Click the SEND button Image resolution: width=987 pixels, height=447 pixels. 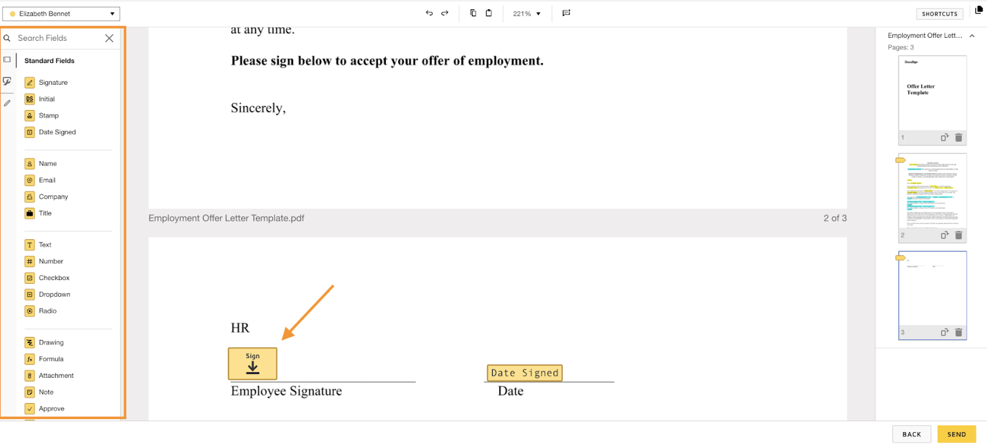[x=956, y=434]
